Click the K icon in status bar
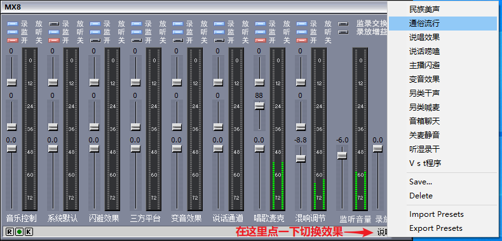502x241 pixels. 29,231
